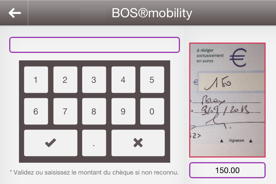Tap the BOS®mobility header title
Image resolution: width=276 pixels, height=184 pixels.
152,13
